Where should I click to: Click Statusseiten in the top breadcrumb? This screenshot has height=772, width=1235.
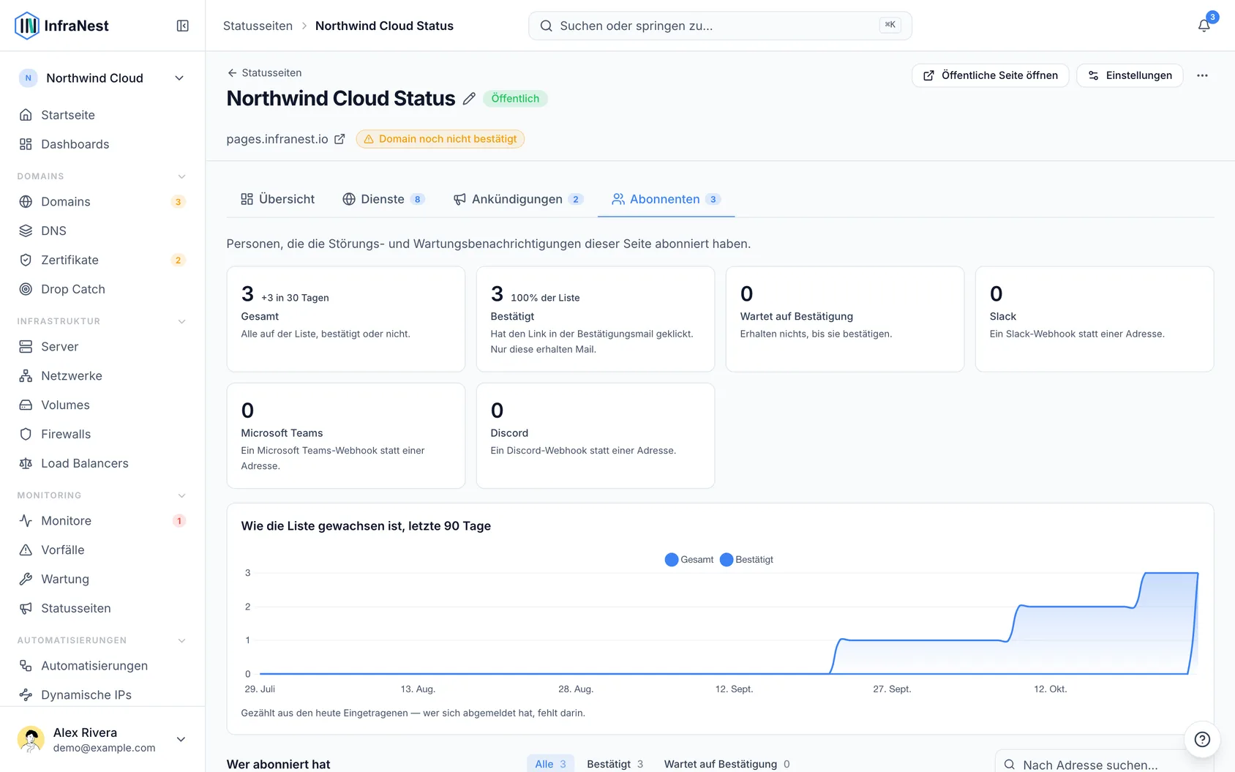click(x=258, y=26)
